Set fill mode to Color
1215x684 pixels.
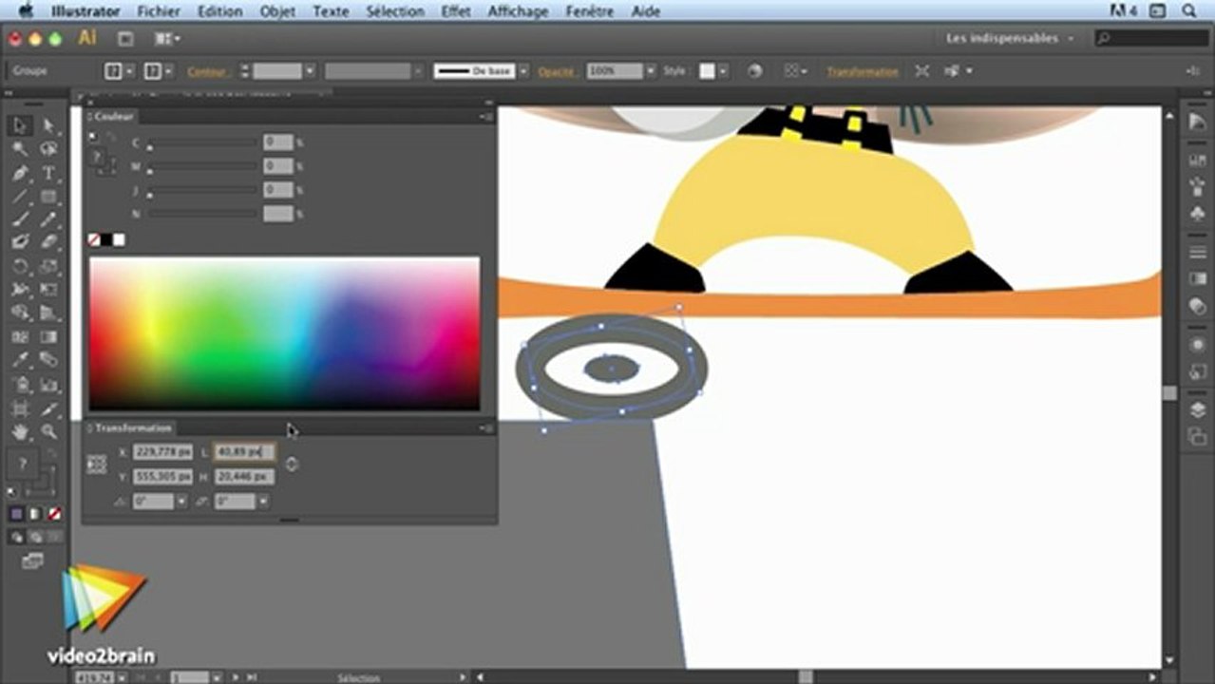pos(17,514)
